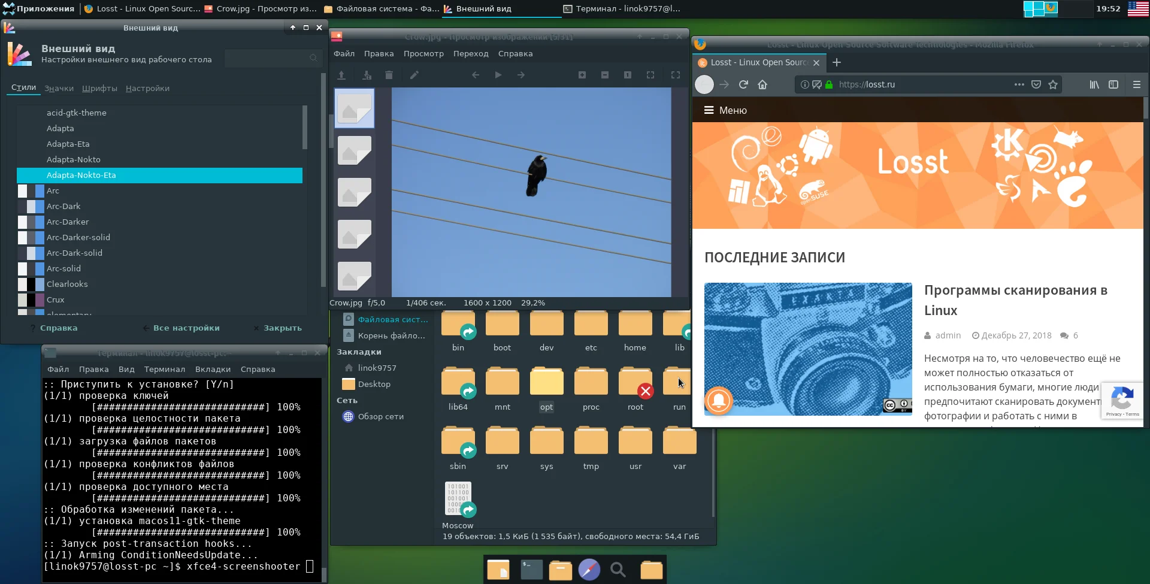Click the Crux theme color preview
Viewport: 1150px width, 584px height.
click(x=31, y=299)
